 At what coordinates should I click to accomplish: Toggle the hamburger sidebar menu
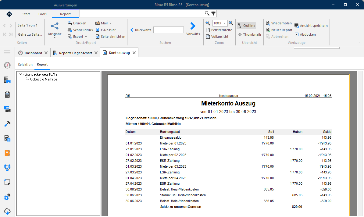click(7, 52)
